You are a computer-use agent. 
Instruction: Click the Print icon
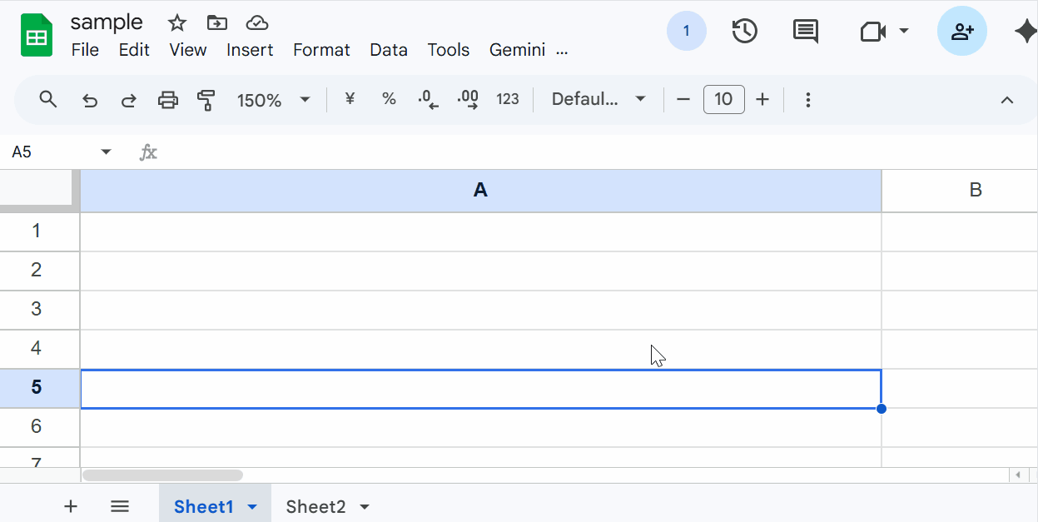pos(168,101)
